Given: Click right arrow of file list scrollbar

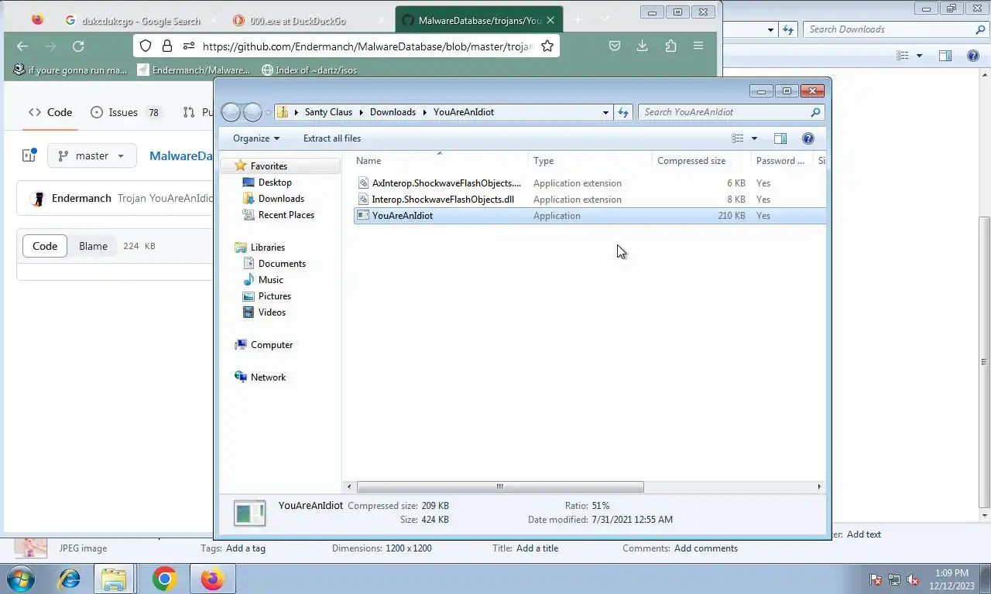Looking at the screenshot, I should coord(819,486).
